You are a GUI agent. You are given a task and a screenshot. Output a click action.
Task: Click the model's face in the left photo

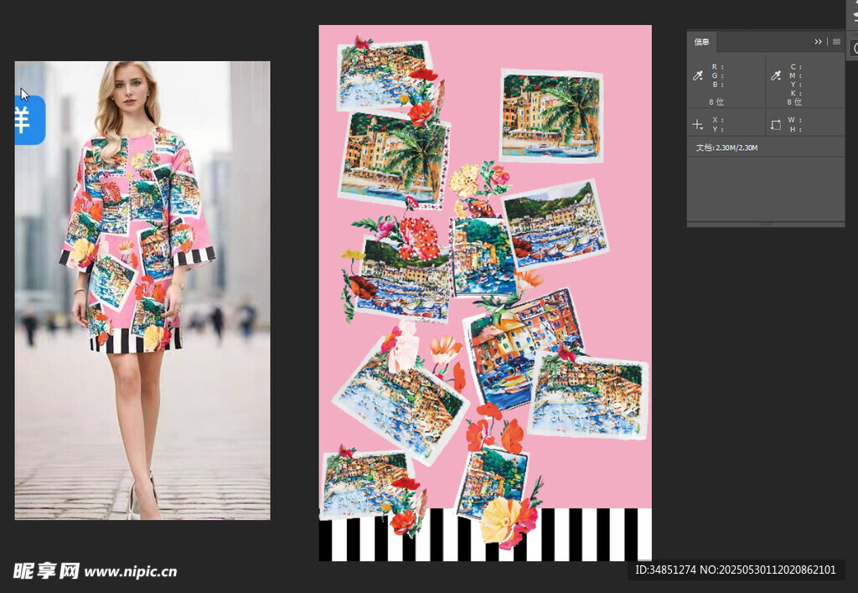pyautogui.click(x=129, y=90)
